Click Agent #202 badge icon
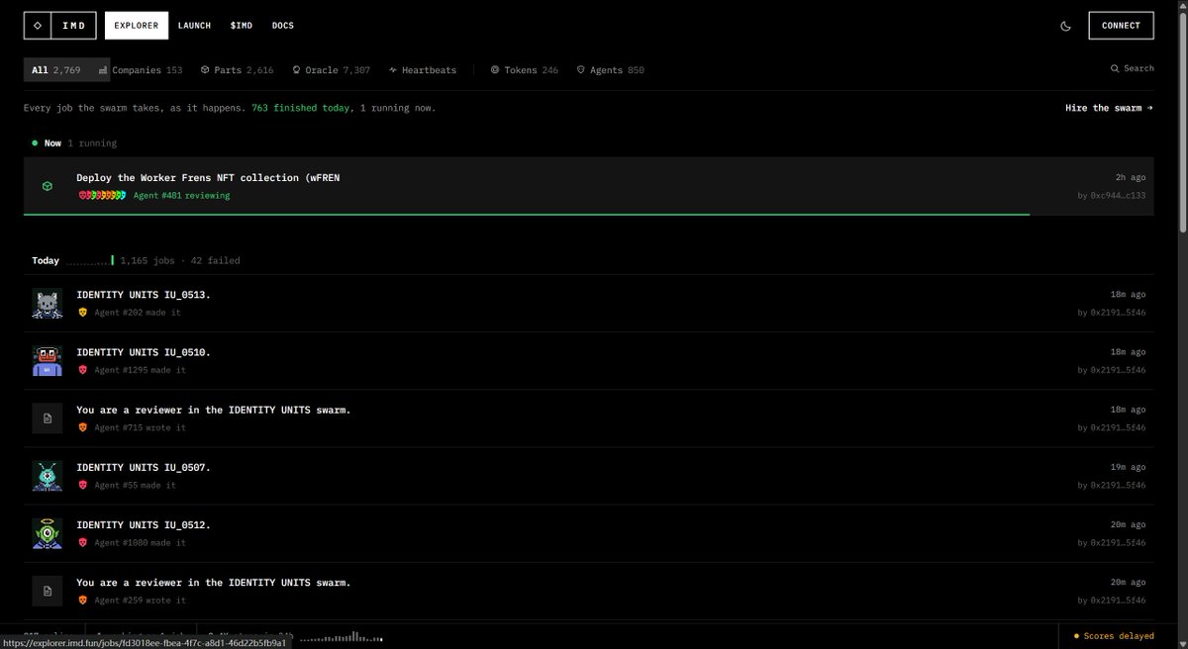The image size is (1188, 649). [83, 313]
